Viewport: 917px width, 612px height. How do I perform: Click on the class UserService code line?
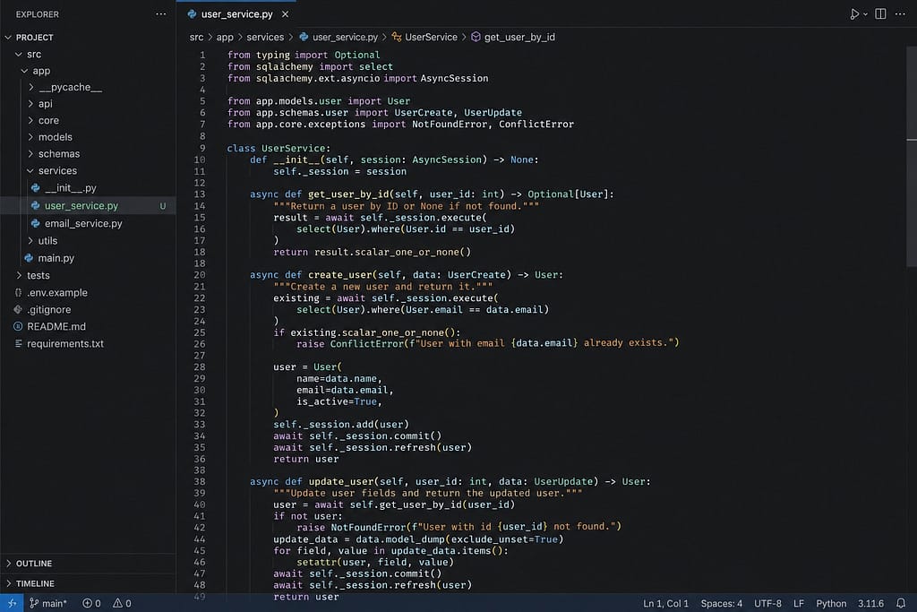click(x=279, y=148)
